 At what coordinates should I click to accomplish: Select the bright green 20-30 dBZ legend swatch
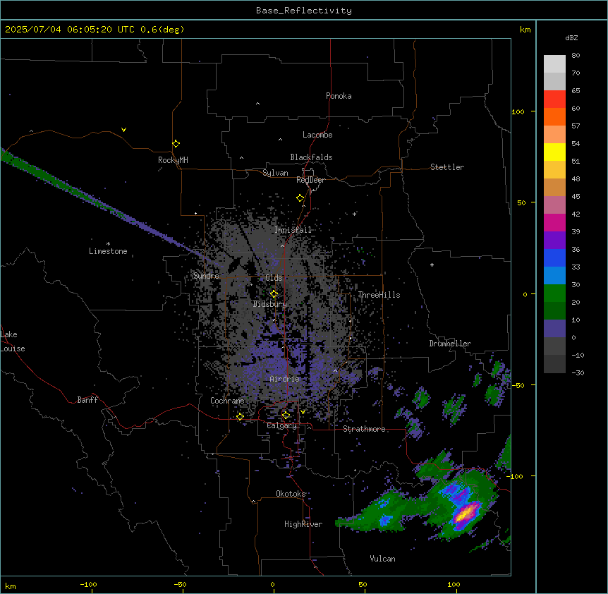coord(554,293)
